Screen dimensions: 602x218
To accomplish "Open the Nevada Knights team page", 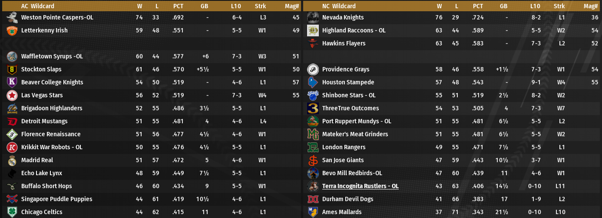I will pos(343,17).
